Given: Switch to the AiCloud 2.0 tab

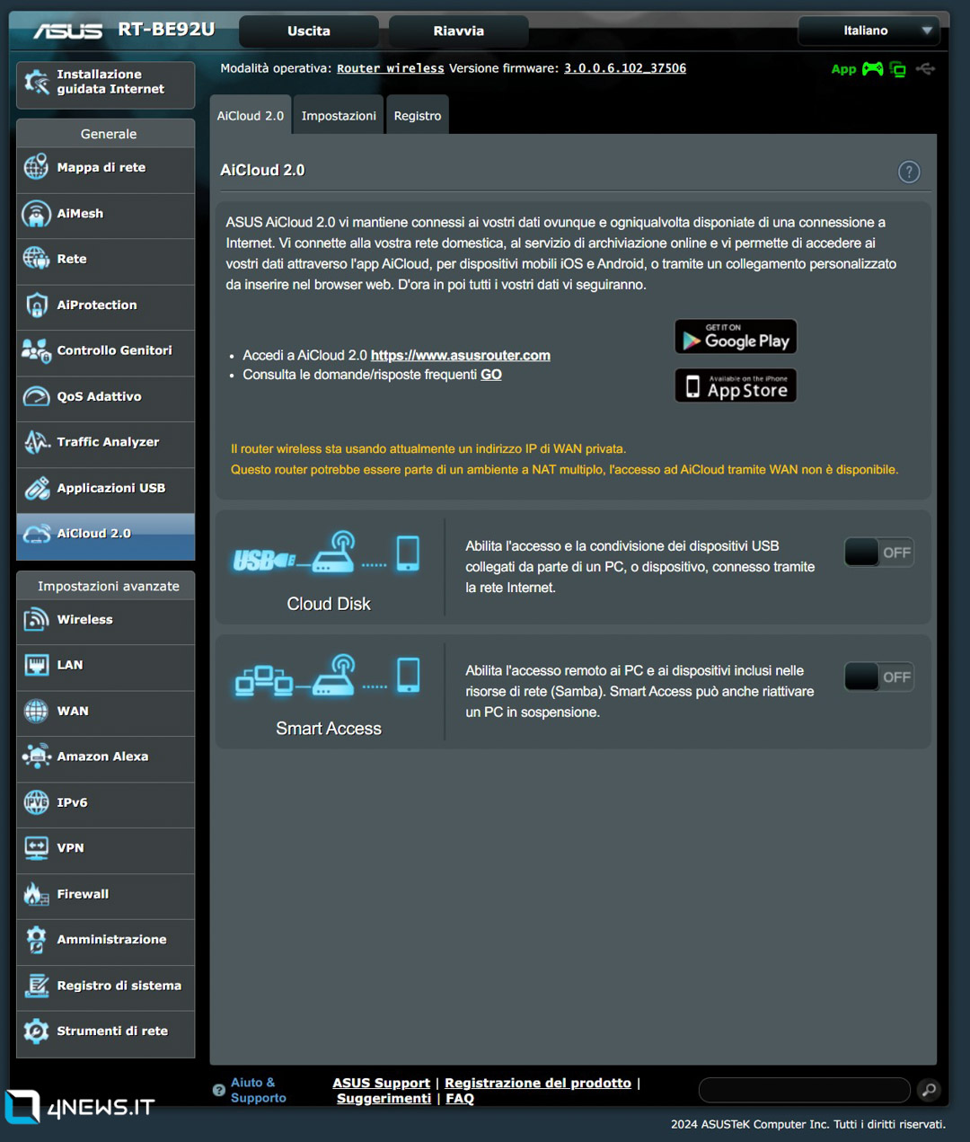Looking at the screenshot, I should pyautogui.click(x=250, y=115).
